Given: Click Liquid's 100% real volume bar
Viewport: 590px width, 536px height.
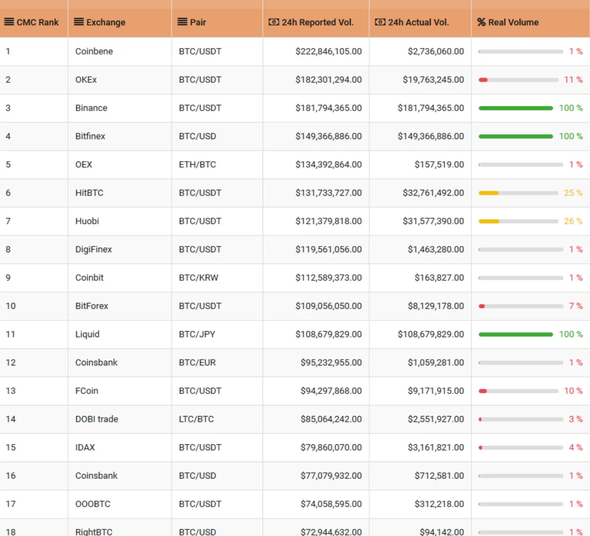Looking at the screenshot, I should [x=516, y=334].
